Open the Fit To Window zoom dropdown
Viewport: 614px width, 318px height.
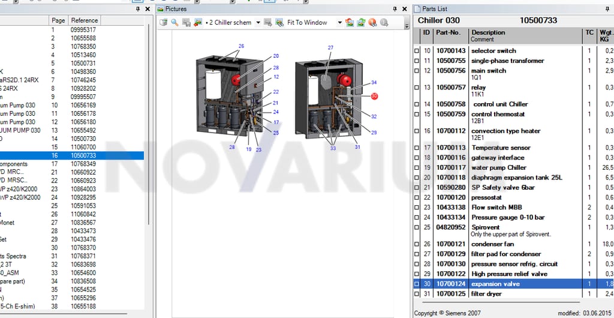click(x=339, y=23)
